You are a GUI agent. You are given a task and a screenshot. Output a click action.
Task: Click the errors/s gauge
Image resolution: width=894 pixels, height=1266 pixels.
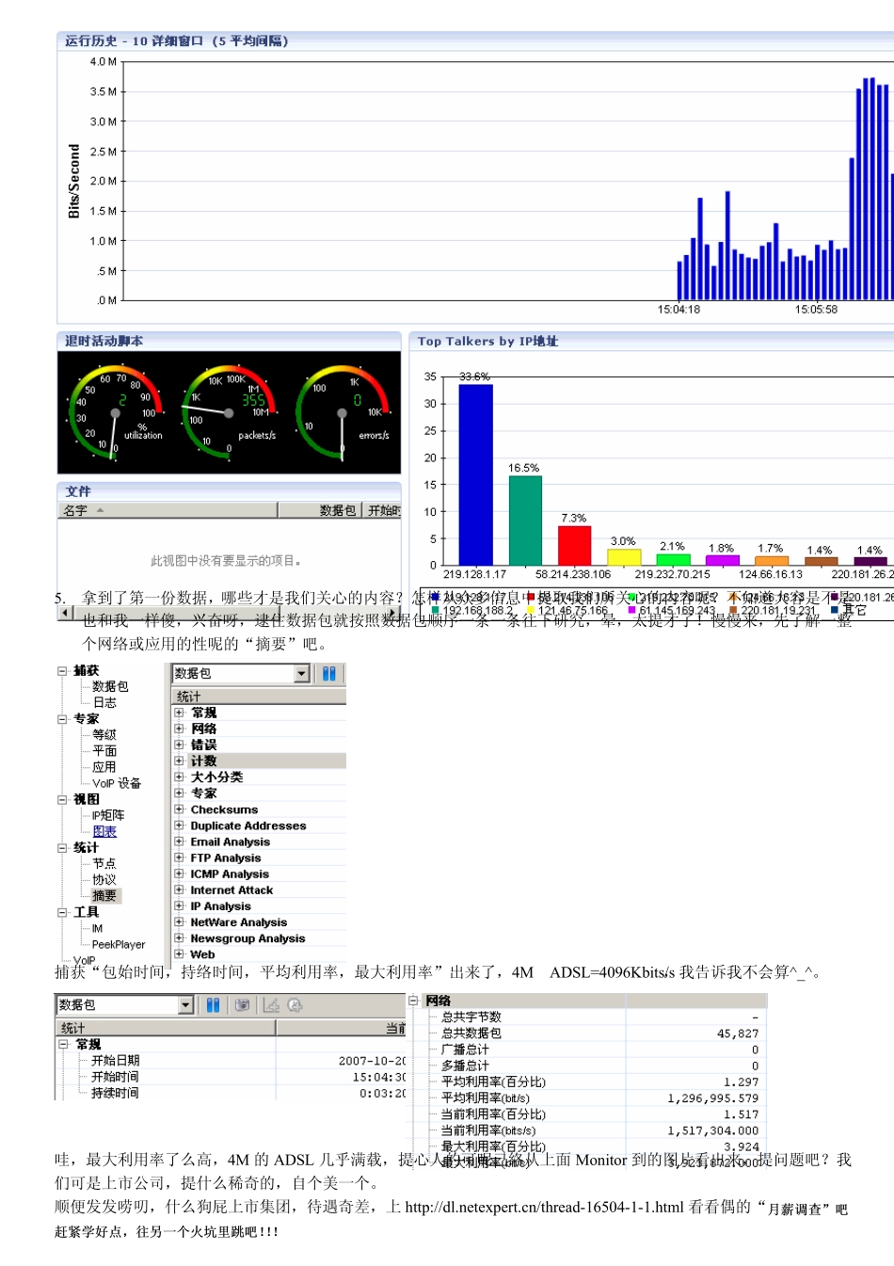[x=343, y=412]
